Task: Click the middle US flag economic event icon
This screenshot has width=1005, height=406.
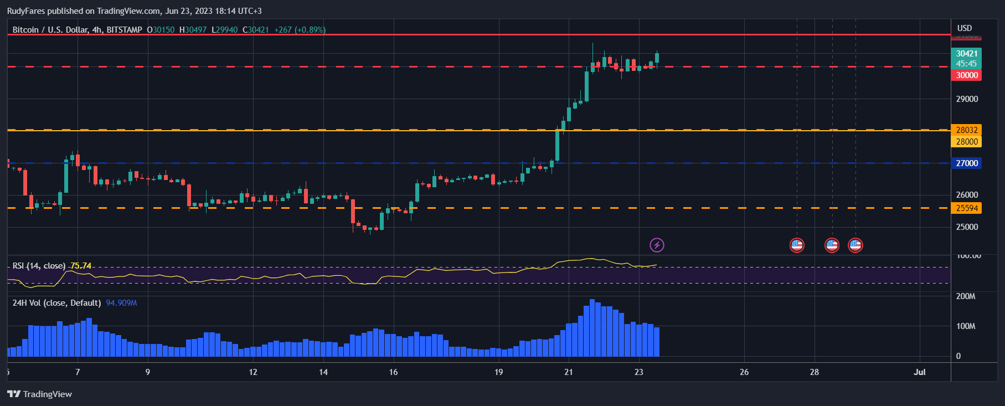Action: pyautogui.click(x=832, y=245)
